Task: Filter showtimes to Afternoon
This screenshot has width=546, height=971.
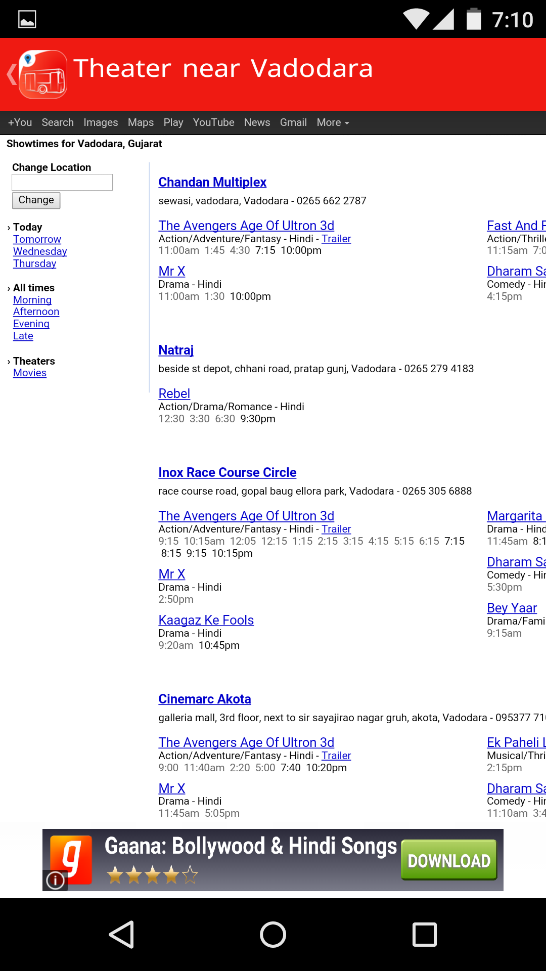Action: tap(36, 312)
